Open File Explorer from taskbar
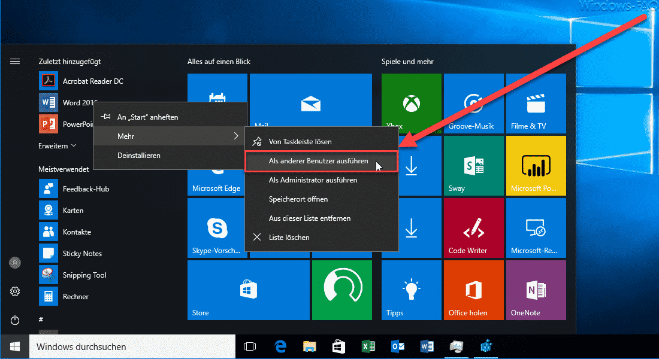Viewport: 659px width, 359px height. (x=309, y=347)
